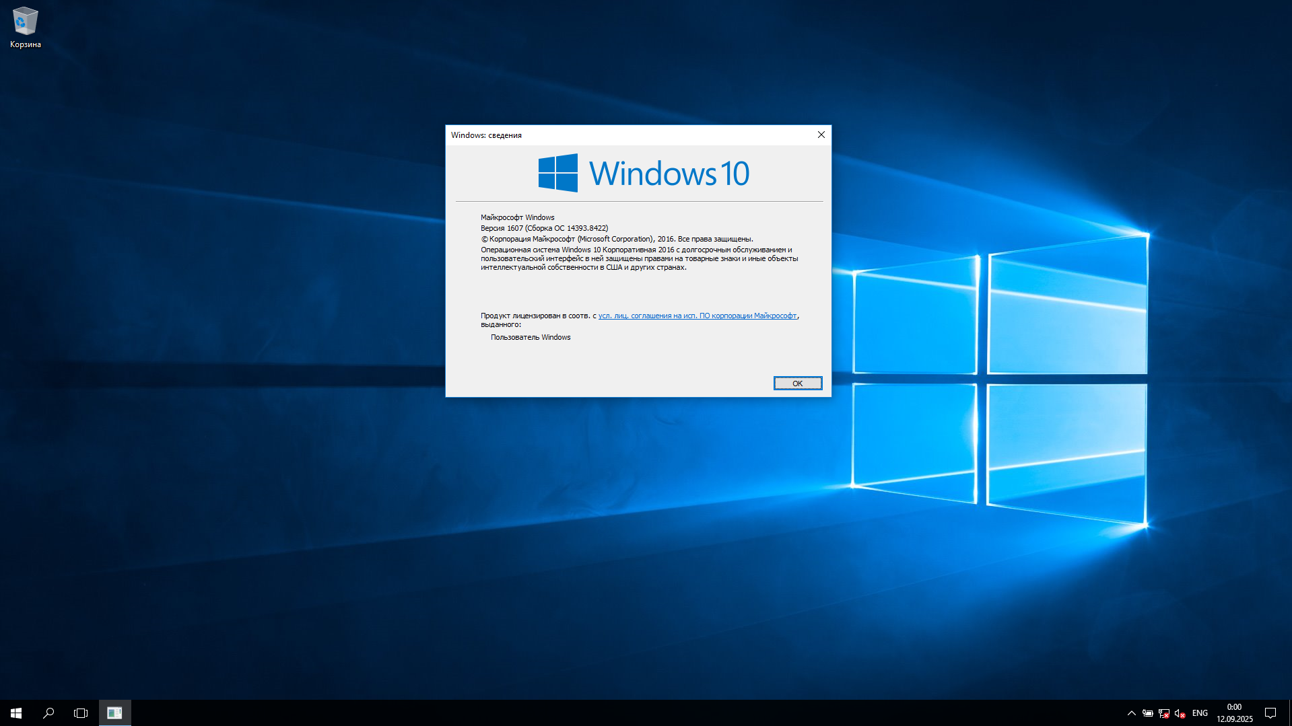Open the Recycle Bin (Корзина) desktop icon

[x=25, y=28]
